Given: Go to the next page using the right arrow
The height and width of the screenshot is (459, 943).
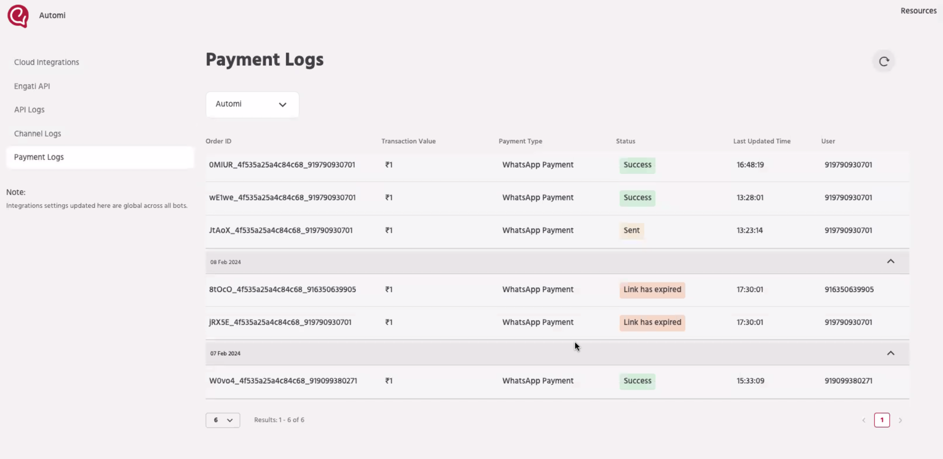Looking at the screenshot, I should click(900, 420).
